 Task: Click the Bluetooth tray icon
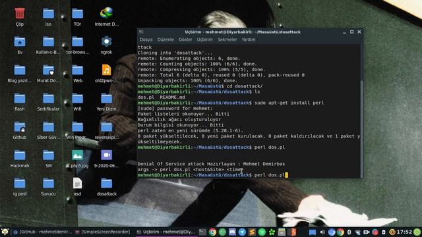(x=349, y=232)
